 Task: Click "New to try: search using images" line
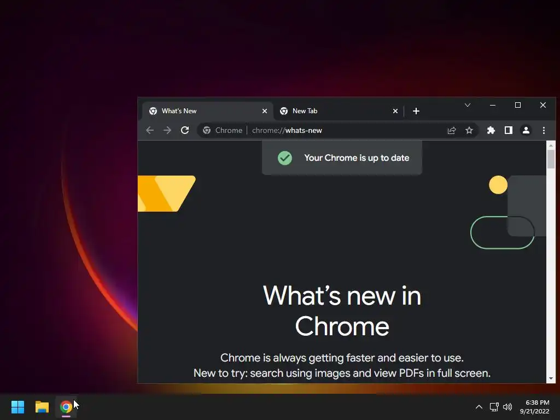[342, 373]
